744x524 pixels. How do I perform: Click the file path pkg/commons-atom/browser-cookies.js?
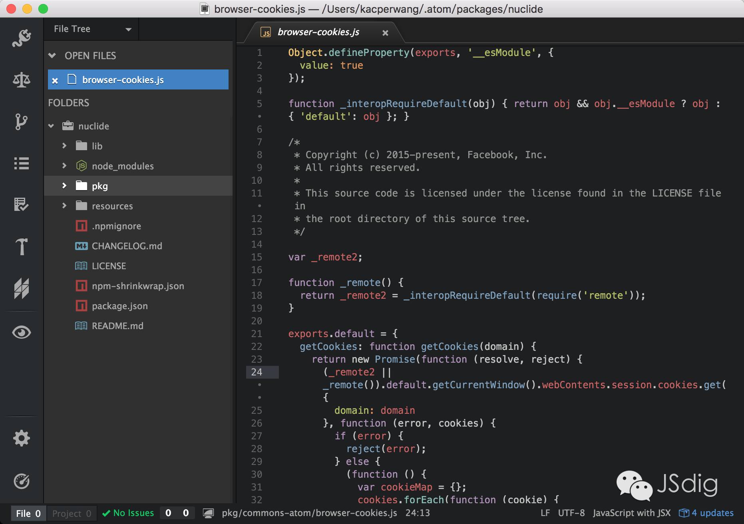tap(310, 513)
